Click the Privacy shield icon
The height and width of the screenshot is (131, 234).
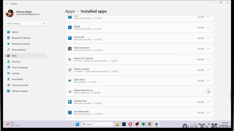click(x=8, y=85)
